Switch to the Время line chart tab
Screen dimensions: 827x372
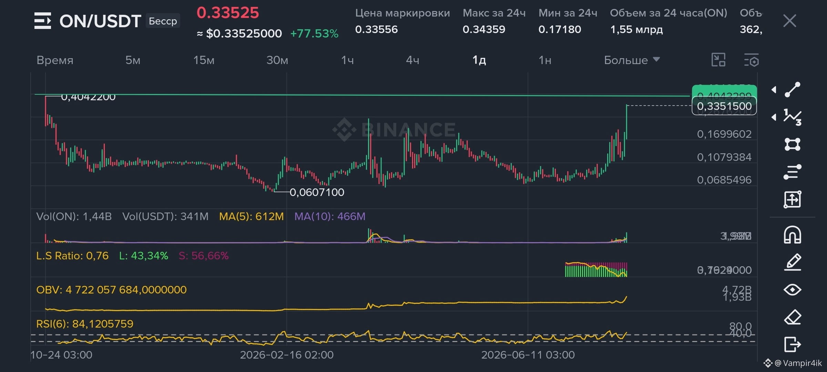pyautogui.click(x=55, y=60)
